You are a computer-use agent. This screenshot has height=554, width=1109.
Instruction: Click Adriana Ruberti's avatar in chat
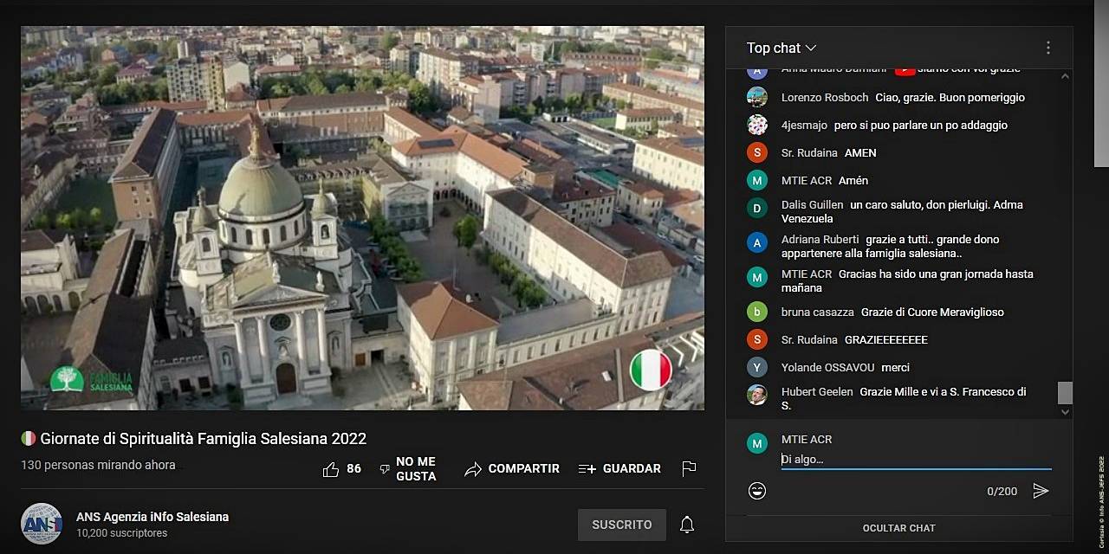757,242
